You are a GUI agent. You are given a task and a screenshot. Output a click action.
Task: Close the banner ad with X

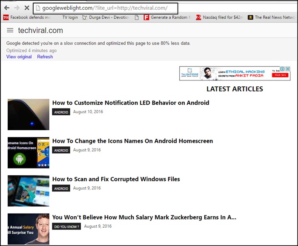click(x=288, y=69)
